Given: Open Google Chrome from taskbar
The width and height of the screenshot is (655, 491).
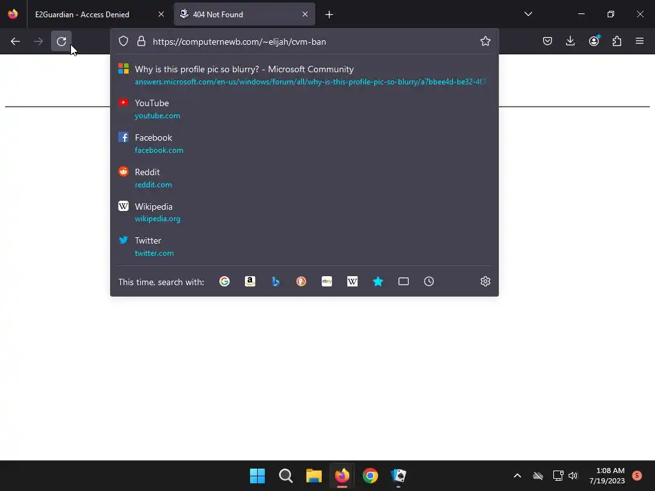Looking at the screenshot, I should 370,476.
